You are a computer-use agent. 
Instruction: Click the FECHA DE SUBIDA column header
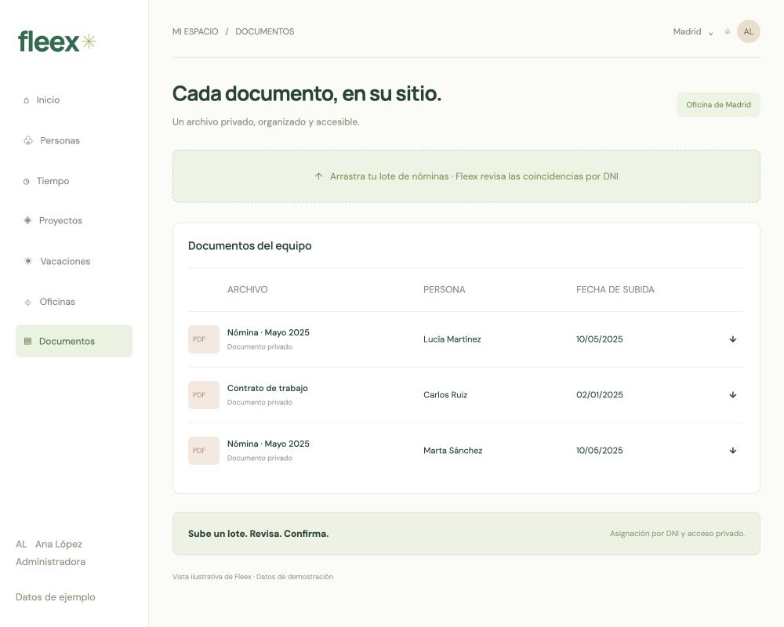(x=615, y=289)
